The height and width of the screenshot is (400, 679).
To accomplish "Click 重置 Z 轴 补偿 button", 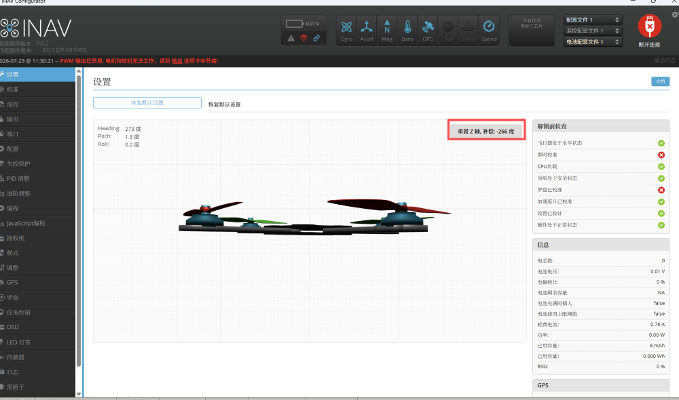I will tap(486, 131).
